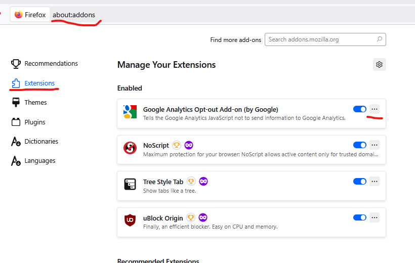
Task: Open the NoScript extension details
Action: [x=156, y=146]
